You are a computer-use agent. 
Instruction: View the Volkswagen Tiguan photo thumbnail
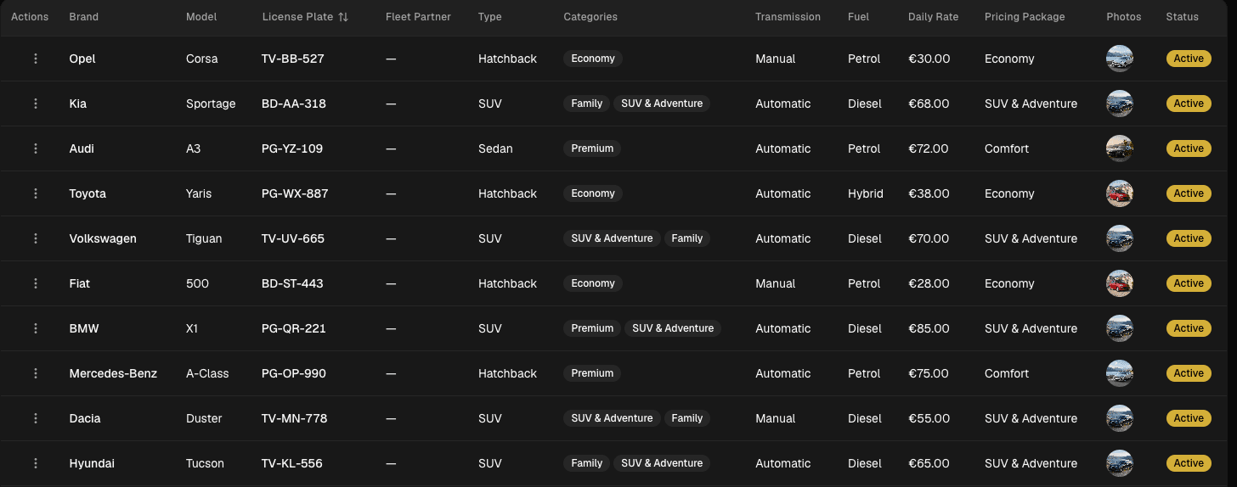coord(1120,238)
